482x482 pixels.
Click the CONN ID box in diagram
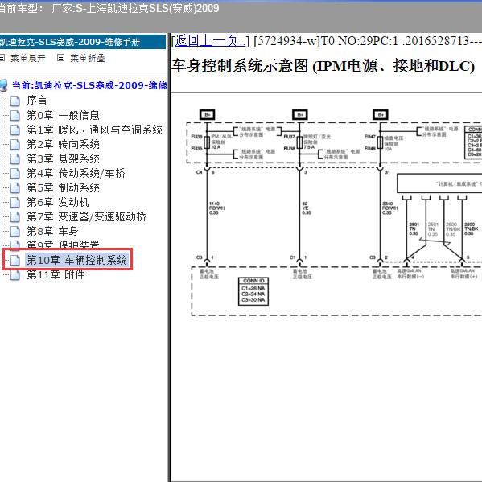coord(253,291)
